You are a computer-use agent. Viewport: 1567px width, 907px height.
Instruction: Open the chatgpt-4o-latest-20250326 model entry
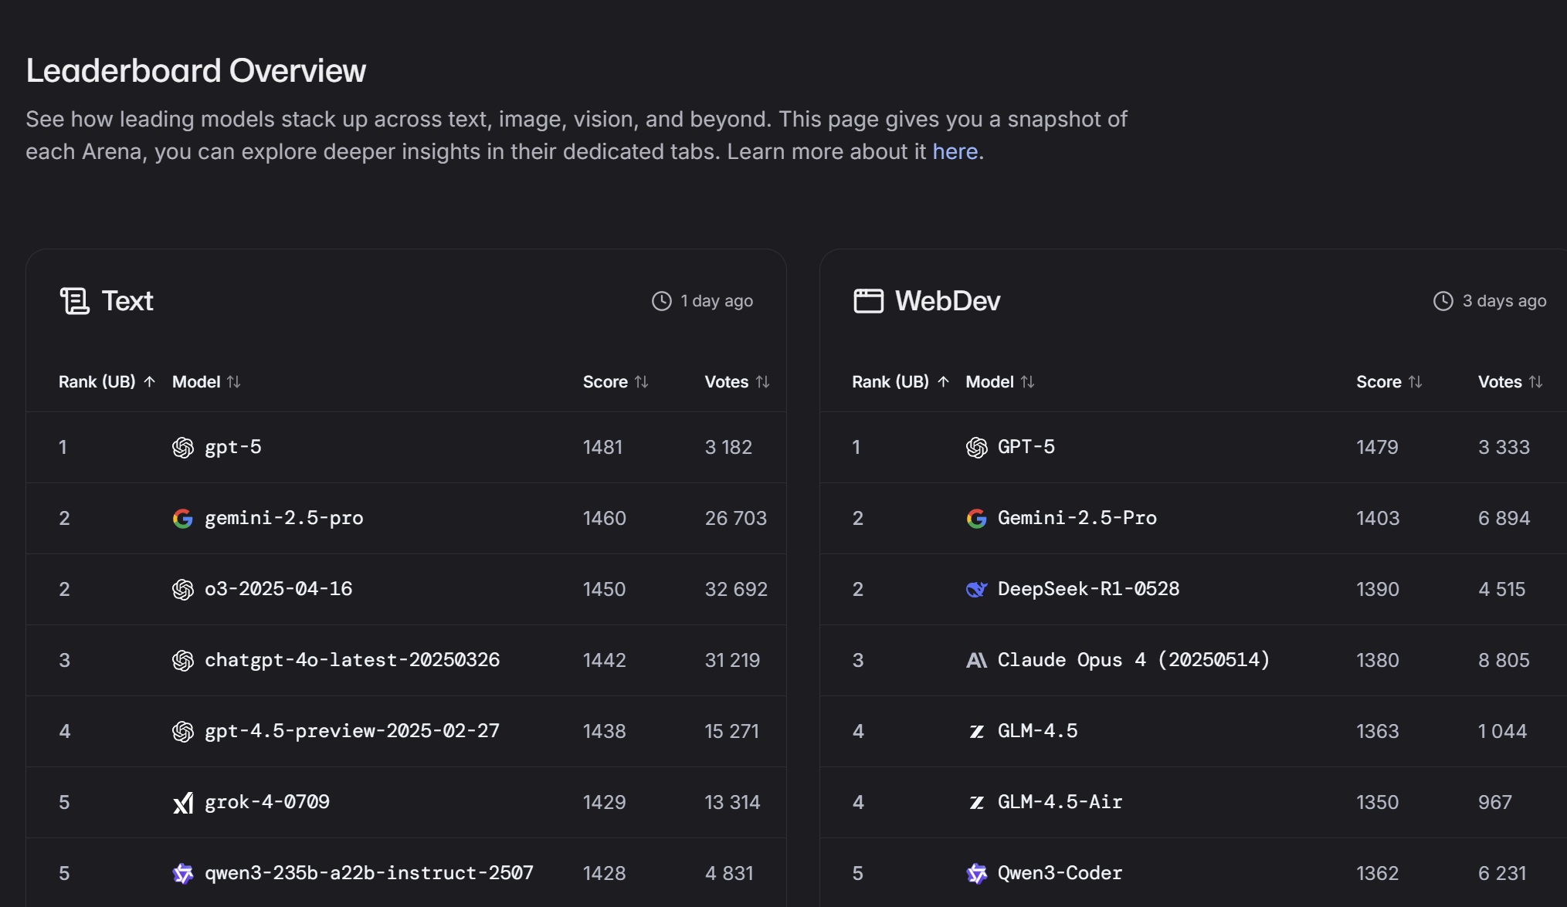(351, 661)
